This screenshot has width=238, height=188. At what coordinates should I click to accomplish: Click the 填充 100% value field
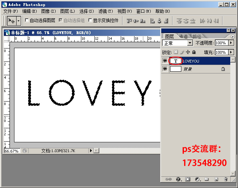pos(221,52)
